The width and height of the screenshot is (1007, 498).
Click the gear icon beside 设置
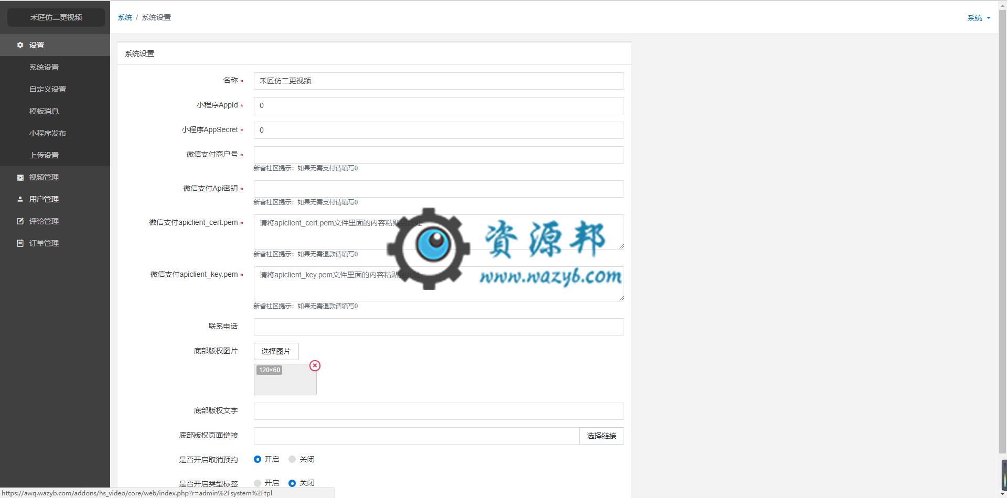click(20, 45)
